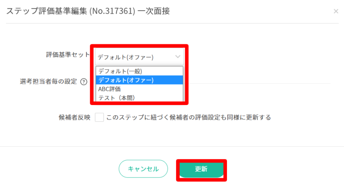Click the chevron arrow on 評価基準セット dropdown

[178, 57]
